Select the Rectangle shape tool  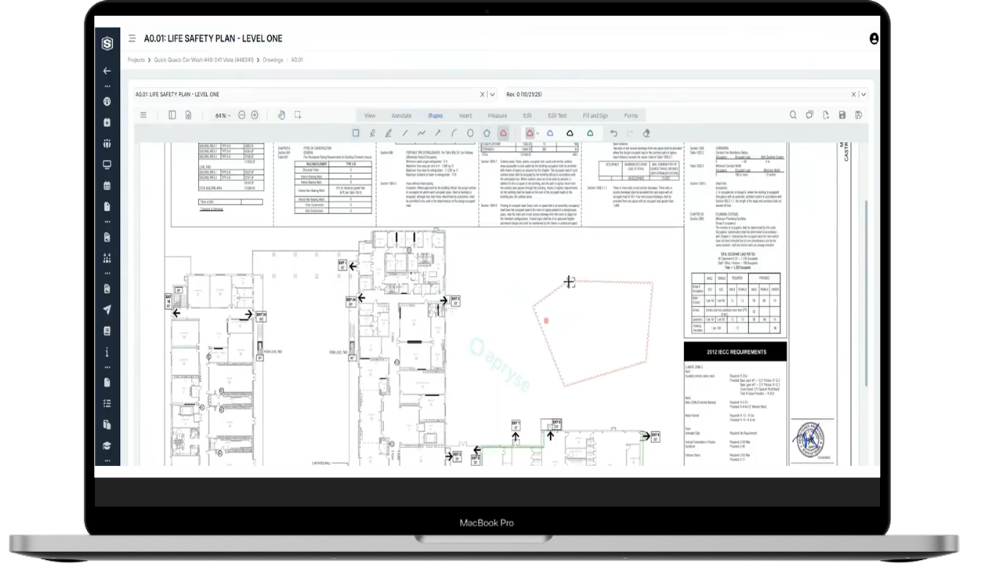[356, 133]
